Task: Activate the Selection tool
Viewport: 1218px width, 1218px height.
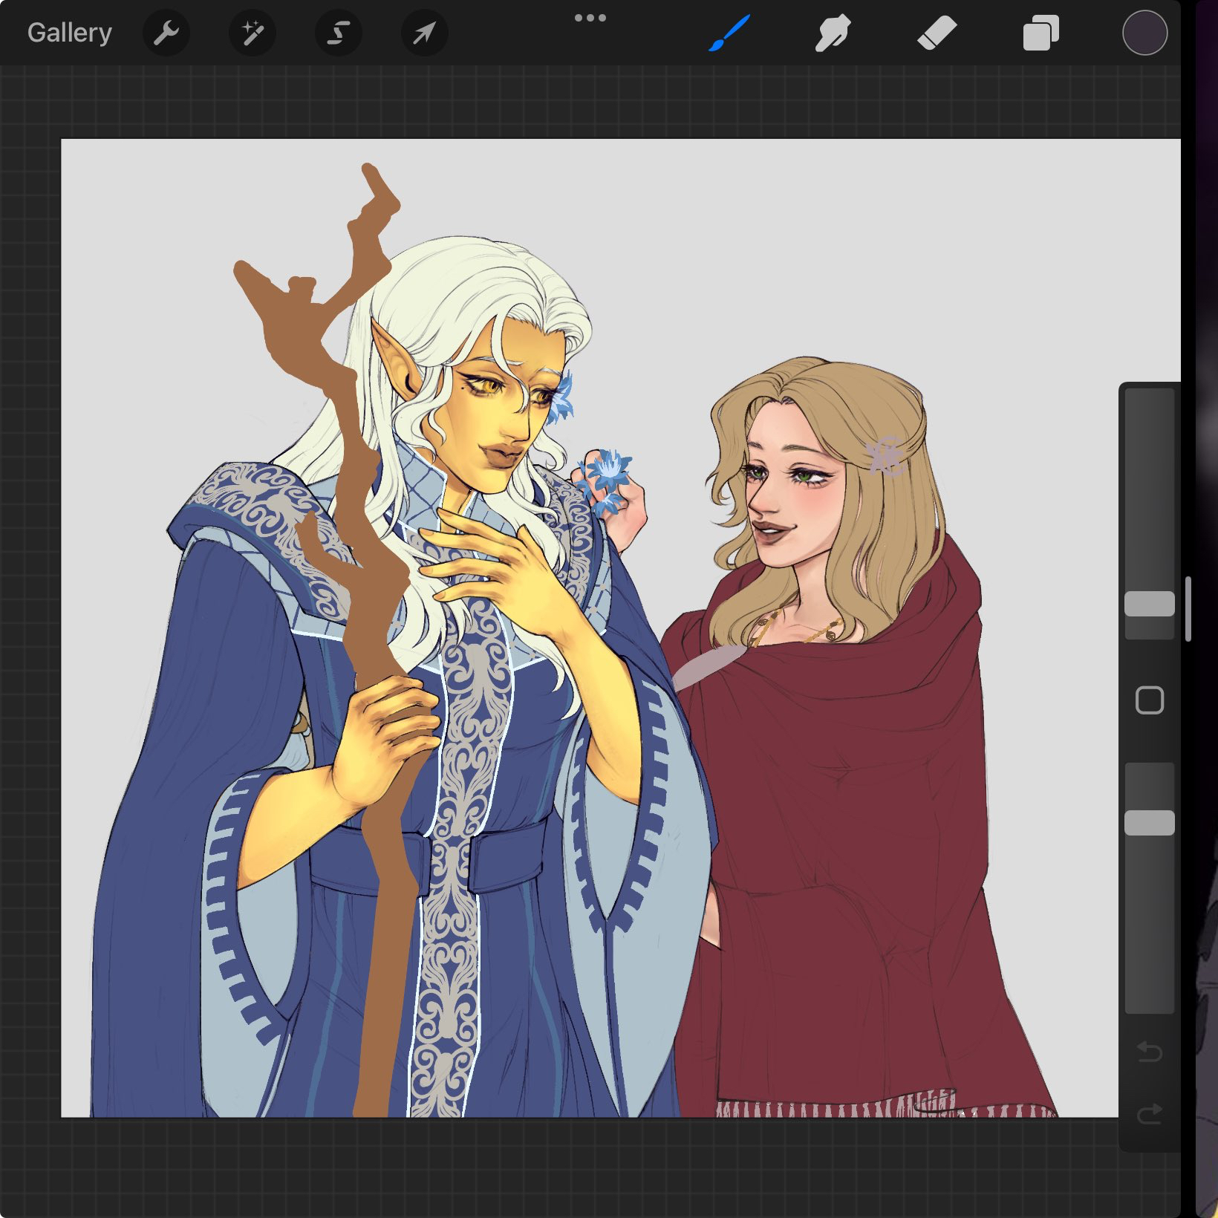Action: tap(339, 33)
